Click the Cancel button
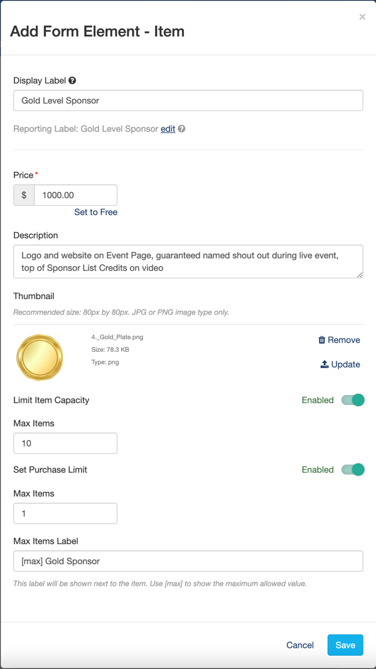 [x=300, y=645]
